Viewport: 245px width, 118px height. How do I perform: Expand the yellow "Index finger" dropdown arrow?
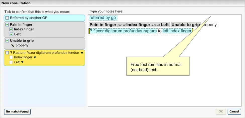tap(35, 58)
